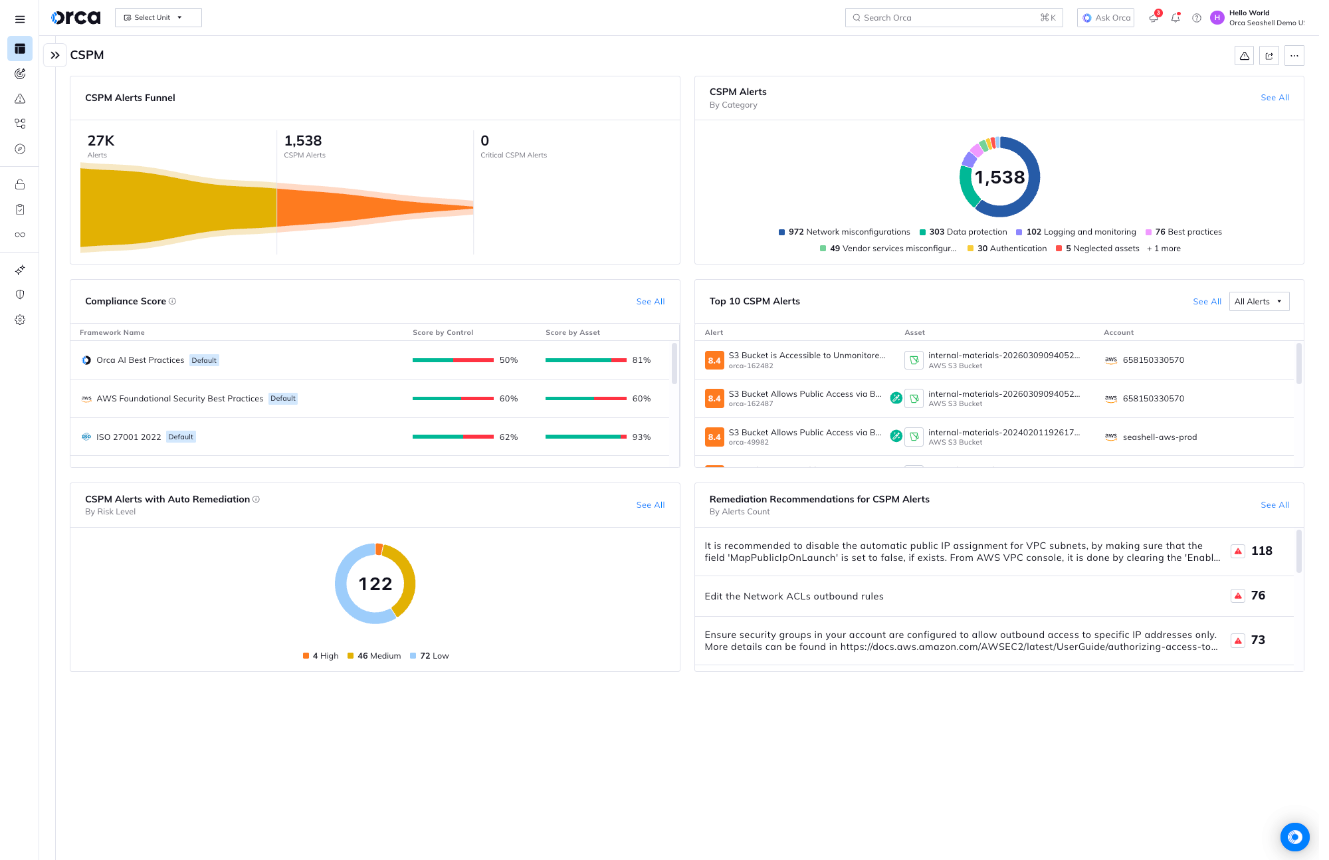Expand the '+ 1 more' categories
The height and width of the screenshot is (860, 1329).
pyautogui.click(x=1164, y=249)
